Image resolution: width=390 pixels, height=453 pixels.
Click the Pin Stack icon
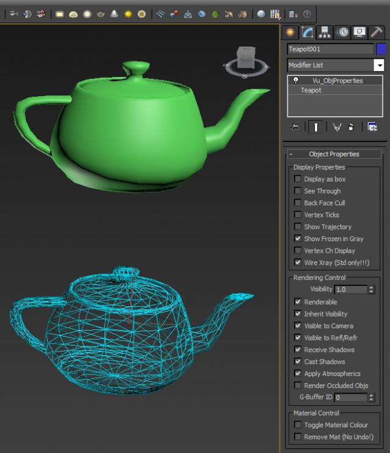(x=295, y=127)
